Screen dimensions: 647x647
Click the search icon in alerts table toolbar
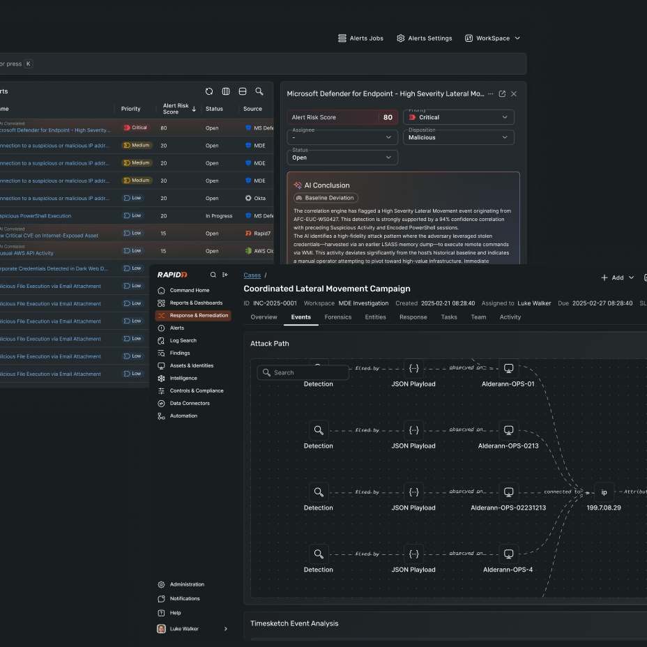click(259, 91)
